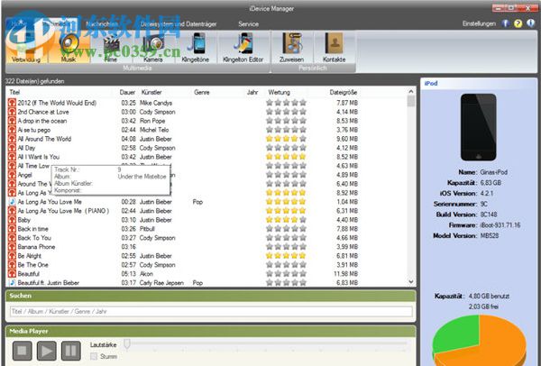Select song All Day
This screenshot has width=541, height=366.
(x=26, y=148)
